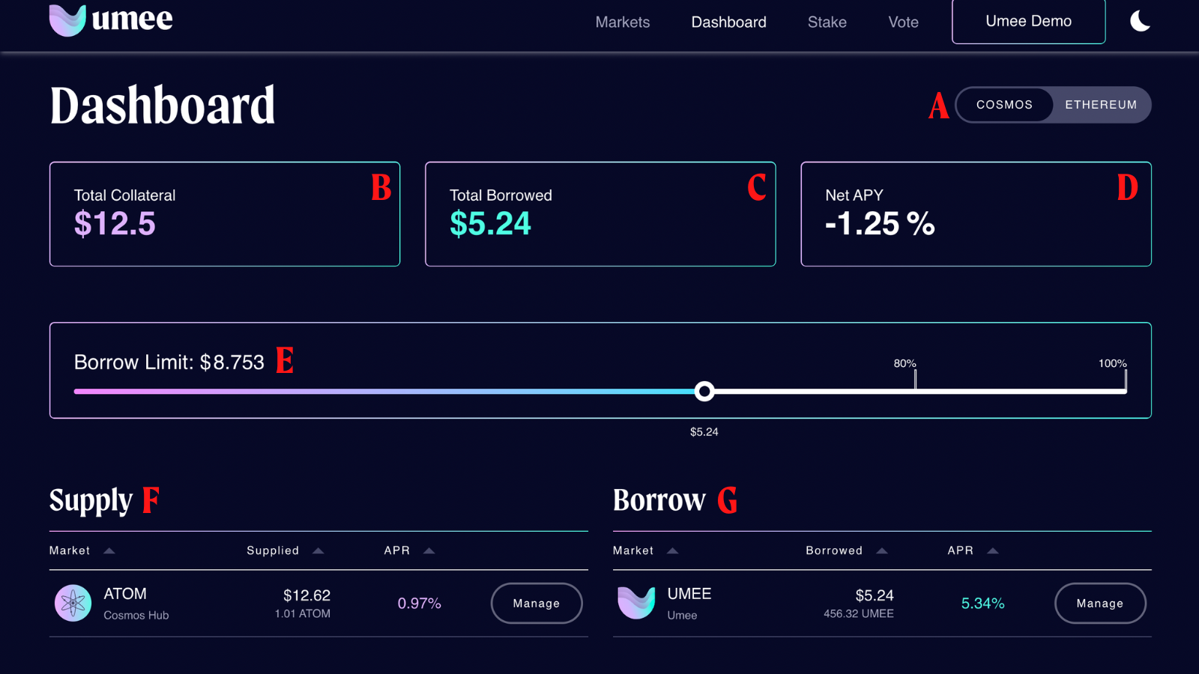Sort Supply table by Supplied arrow
Screen dimensions: 1199x674
[x=318, y=550]
